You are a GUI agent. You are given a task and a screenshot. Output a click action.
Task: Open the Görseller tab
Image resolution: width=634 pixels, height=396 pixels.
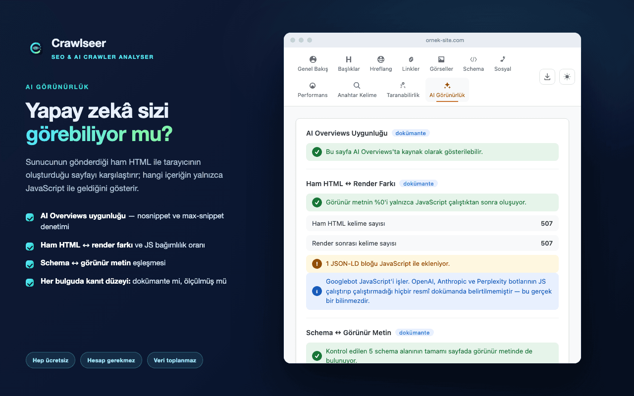click(x=441, y=64)
